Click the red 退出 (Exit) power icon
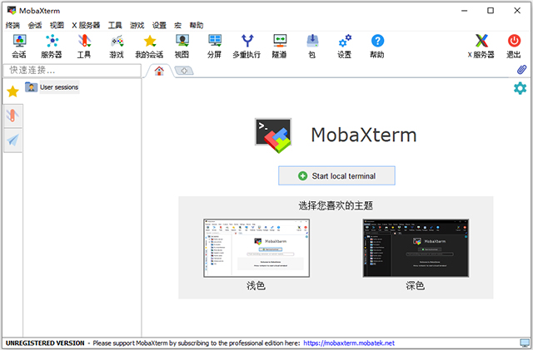 pyautogui.click(x=514, y=47)
